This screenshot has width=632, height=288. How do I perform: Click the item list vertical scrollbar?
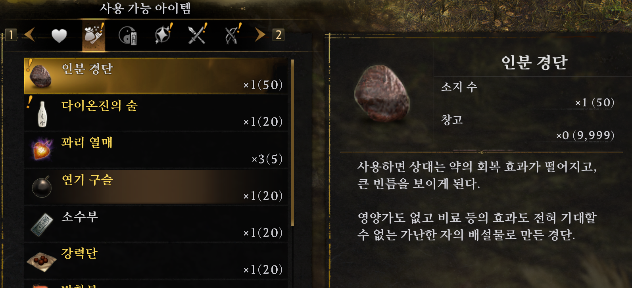292,143
